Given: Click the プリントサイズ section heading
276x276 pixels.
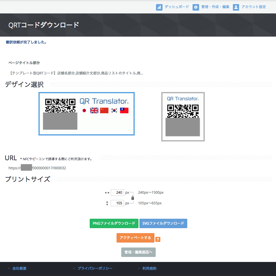Looking at the screenshot, I should pos(28,179).
